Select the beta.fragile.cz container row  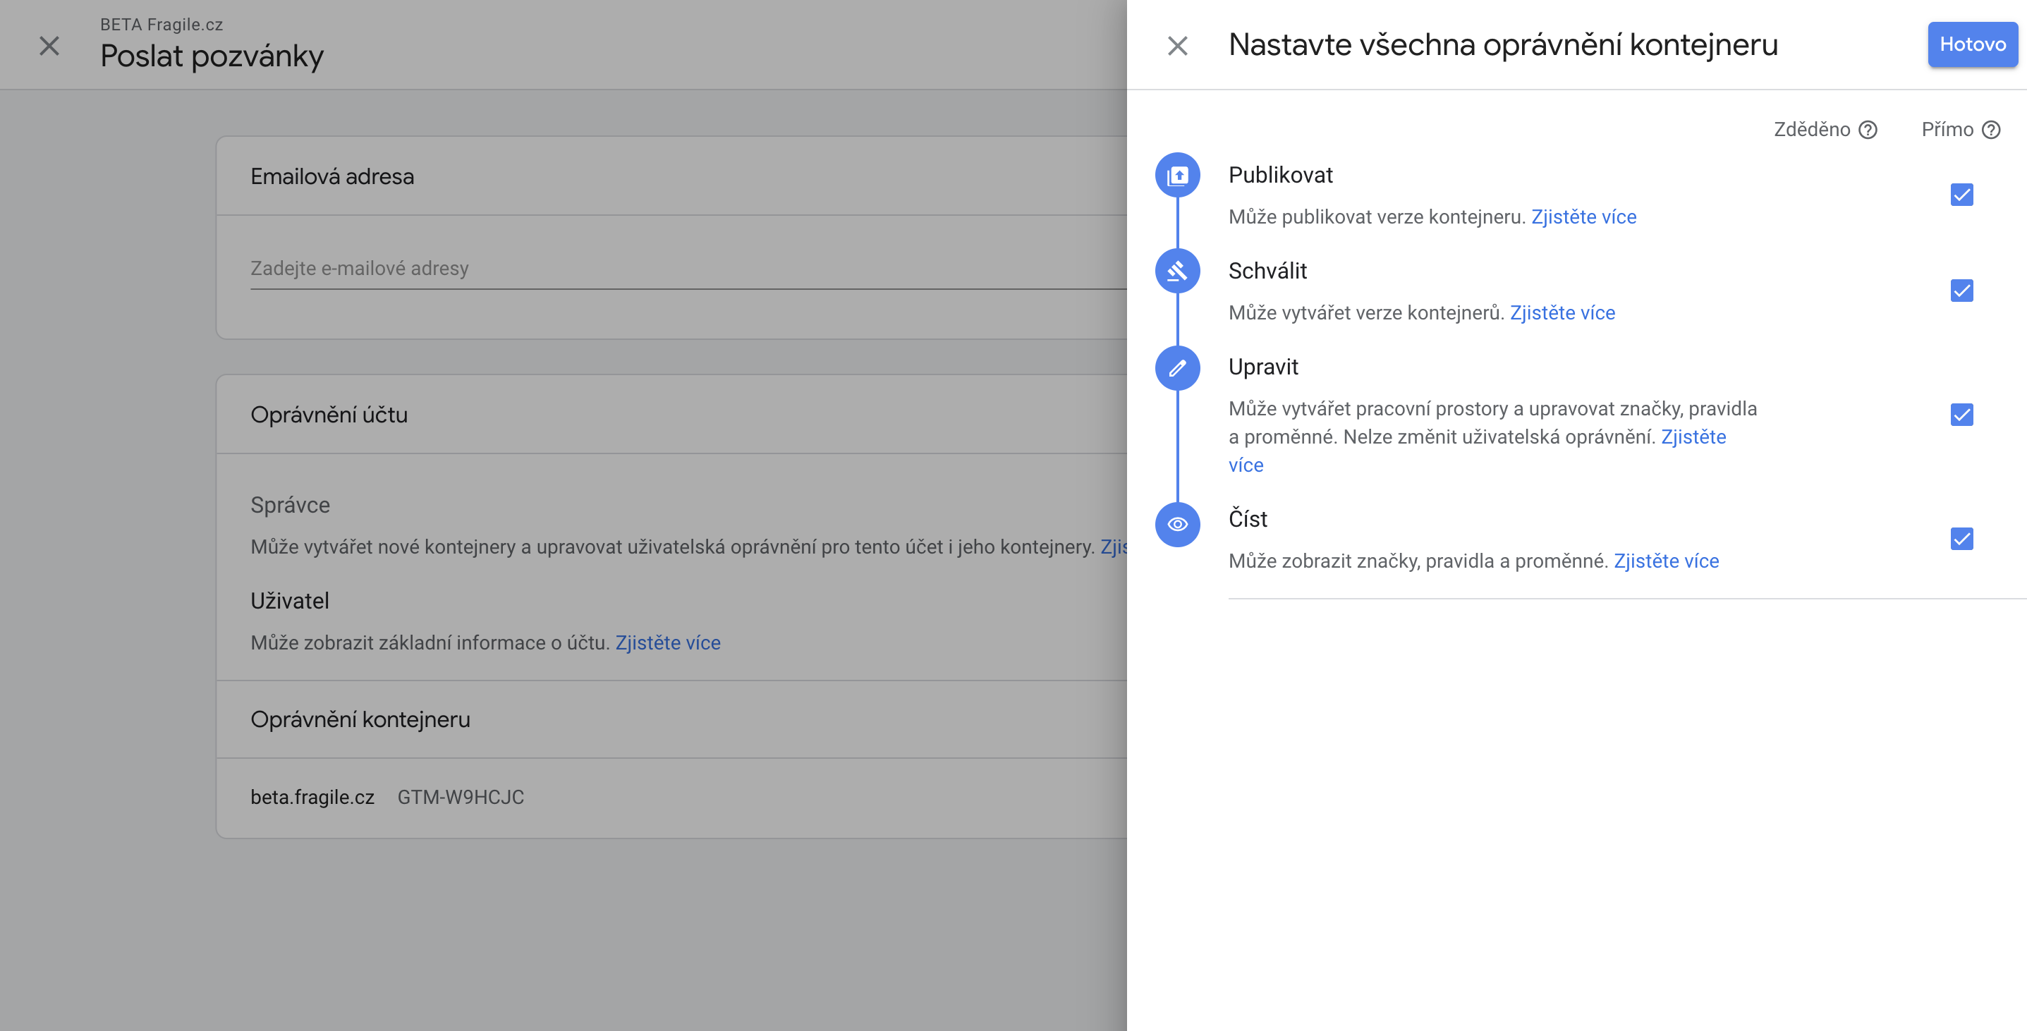click(312, 798)
